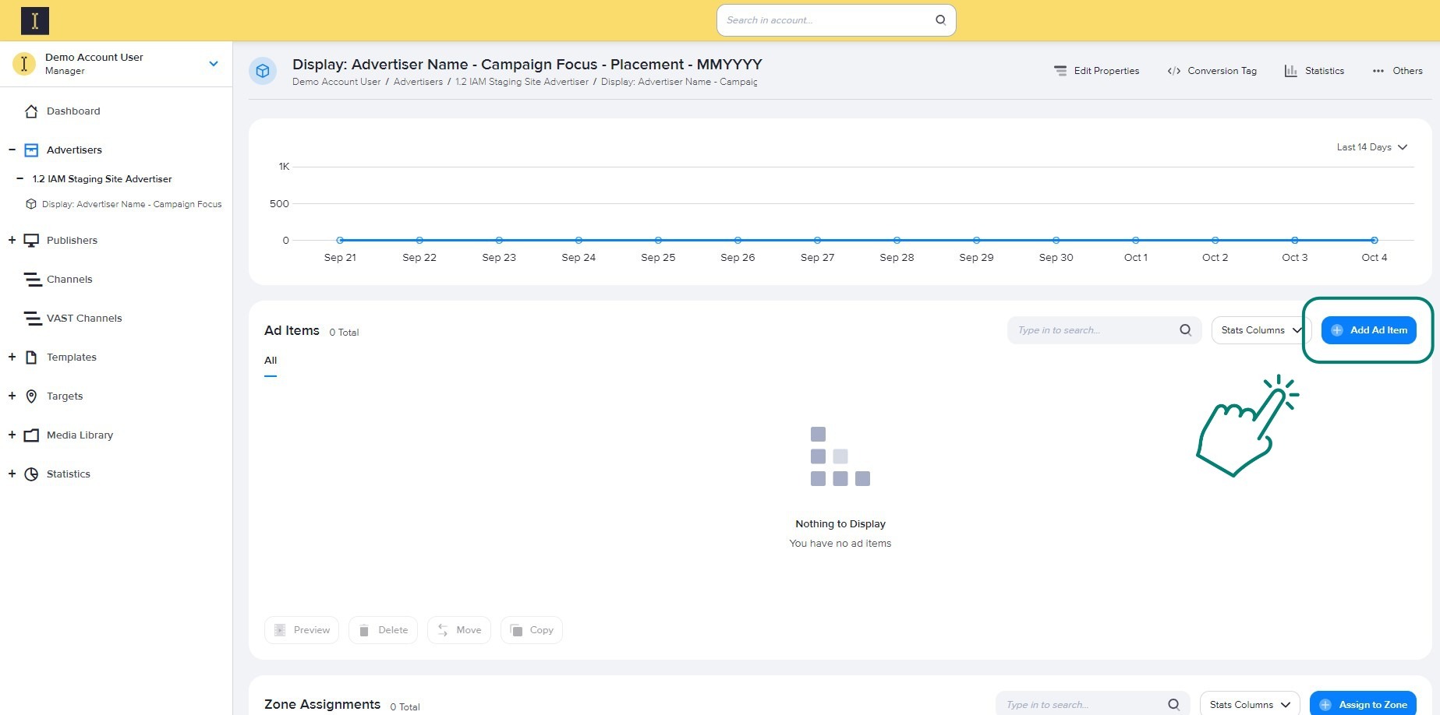
Task: Click the VAST Channels sidebar icon
Action: pyautogui.click(x=32, y=319)
